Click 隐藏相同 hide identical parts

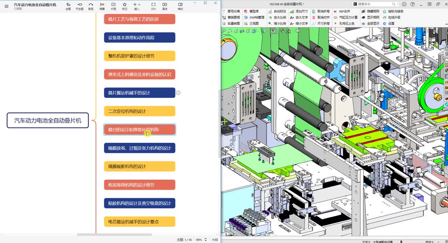371,11
